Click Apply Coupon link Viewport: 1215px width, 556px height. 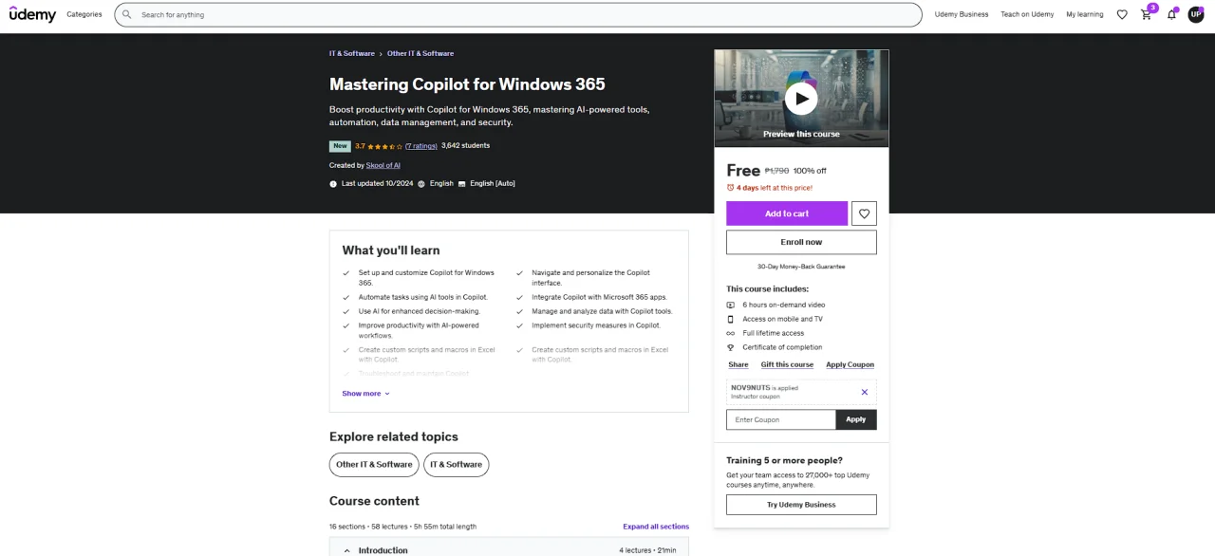tap(850, 364)
